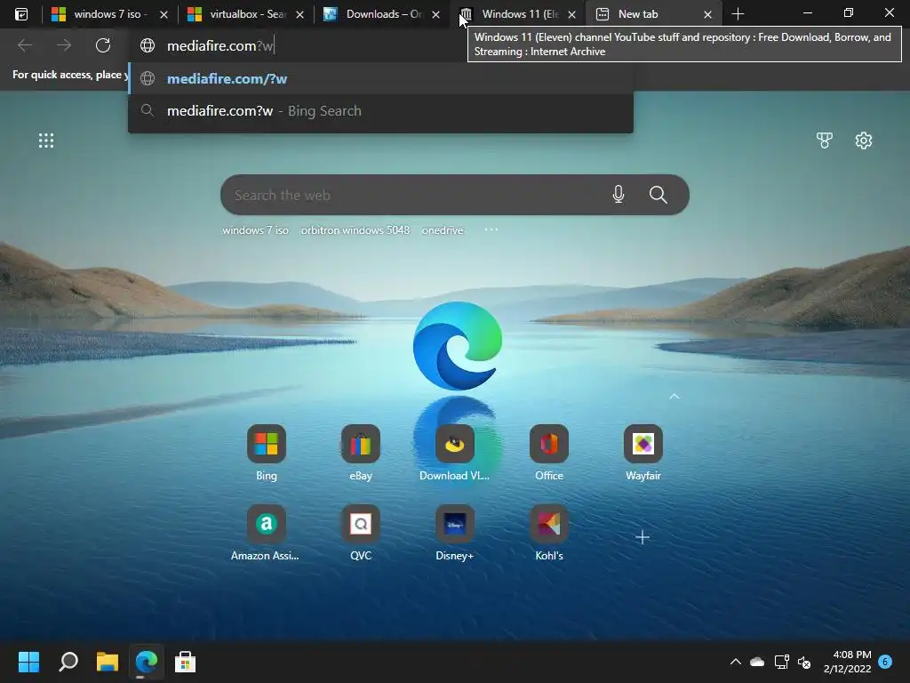Open the Kohl's quick link
The width and height of the screenshot is (910, 683).
[549, 534]
